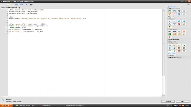Save the code with the floppy disk icon
Viewport: 191px width, 107px height.
click(x=16, y=4)
